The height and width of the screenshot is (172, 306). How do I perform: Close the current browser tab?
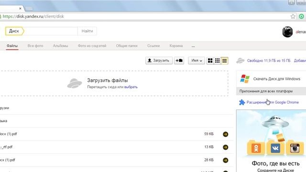pos(20,9)
